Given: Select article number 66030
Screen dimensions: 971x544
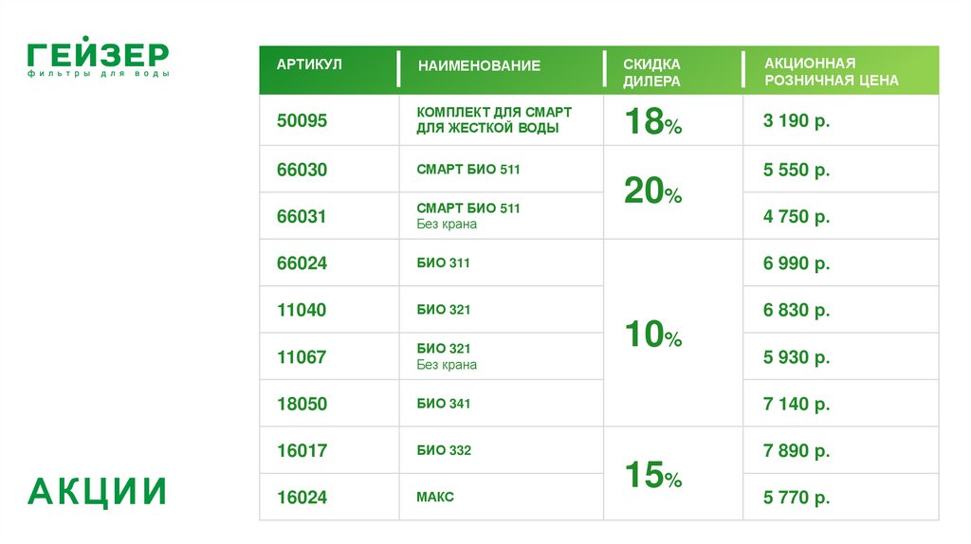Looking at the screenshot, I should (x=302, y=171).
